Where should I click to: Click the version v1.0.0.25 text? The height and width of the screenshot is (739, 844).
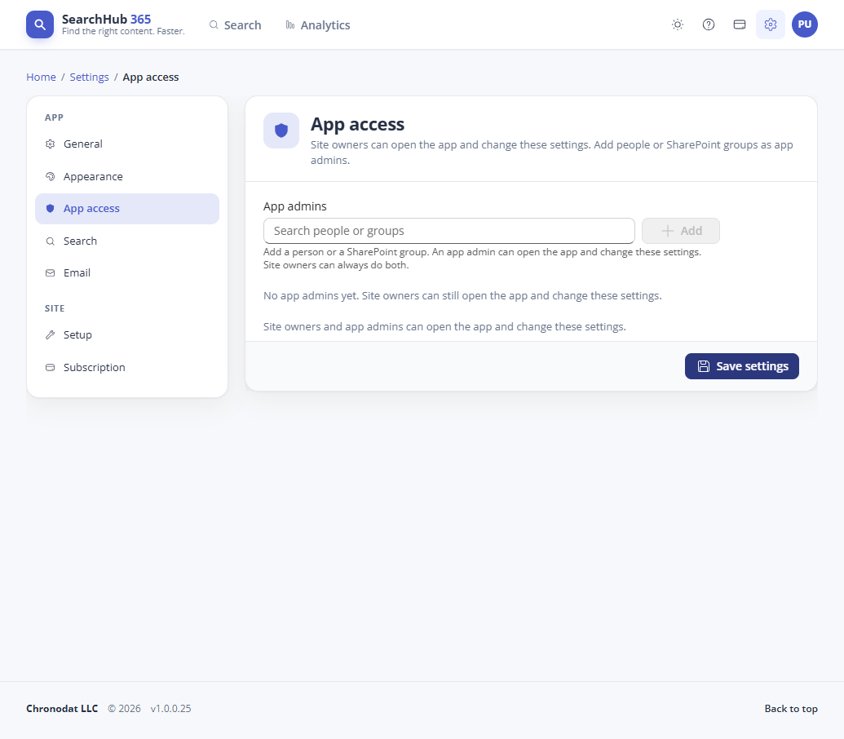pyautogui.click(x=170, y=709)
